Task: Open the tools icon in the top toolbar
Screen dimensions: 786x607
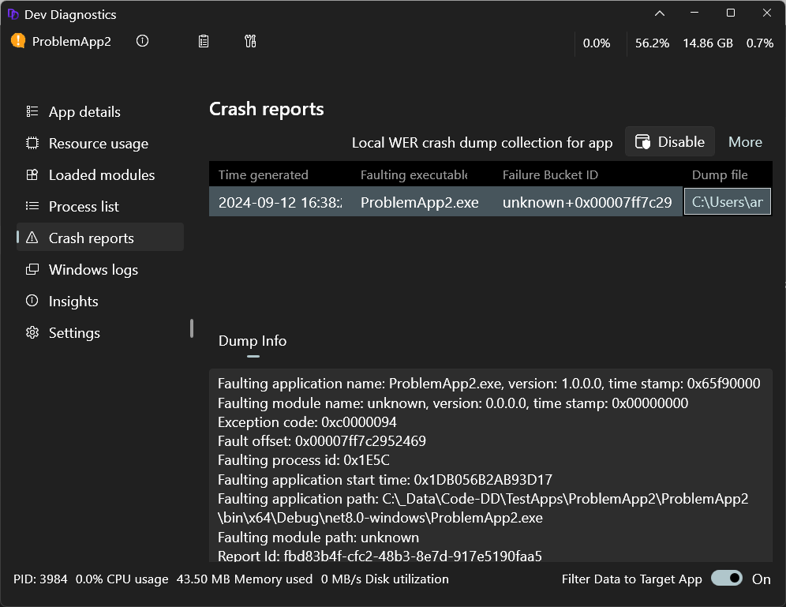Action: click(250, 41)
